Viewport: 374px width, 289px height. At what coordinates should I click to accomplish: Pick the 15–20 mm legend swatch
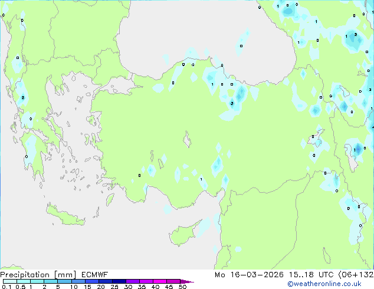(x=92, y=281)
